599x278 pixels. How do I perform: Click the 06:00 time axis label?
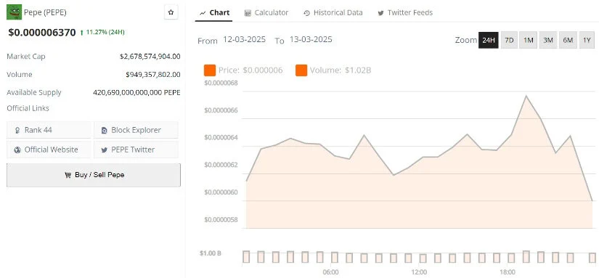(331, 272)
